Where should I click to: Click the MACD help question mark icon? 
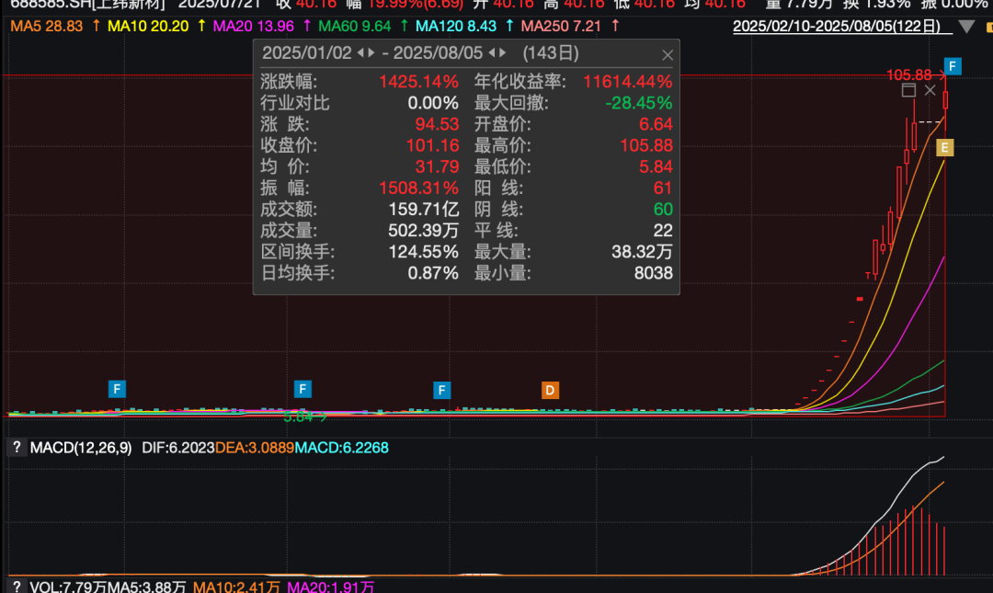16,448
